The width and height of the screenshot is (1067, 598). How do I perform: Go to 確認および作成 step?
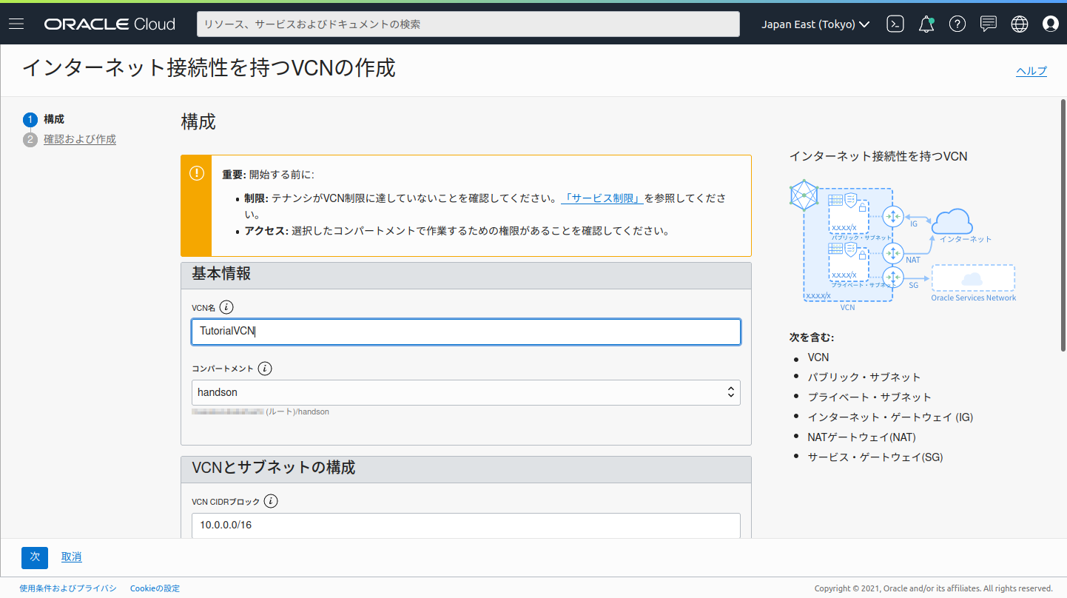pyautogui.click(x=80, y=139)
